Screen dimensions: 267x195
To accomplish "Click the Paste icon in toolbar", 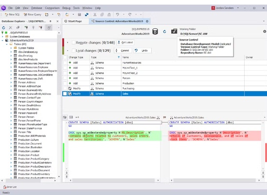I will click(x=109, y=15).
